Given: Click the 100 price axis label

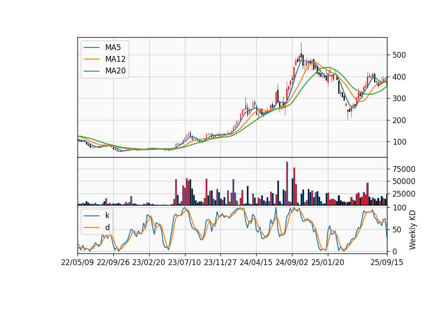Looking at the screenshot, I should (x=399, y=142).
